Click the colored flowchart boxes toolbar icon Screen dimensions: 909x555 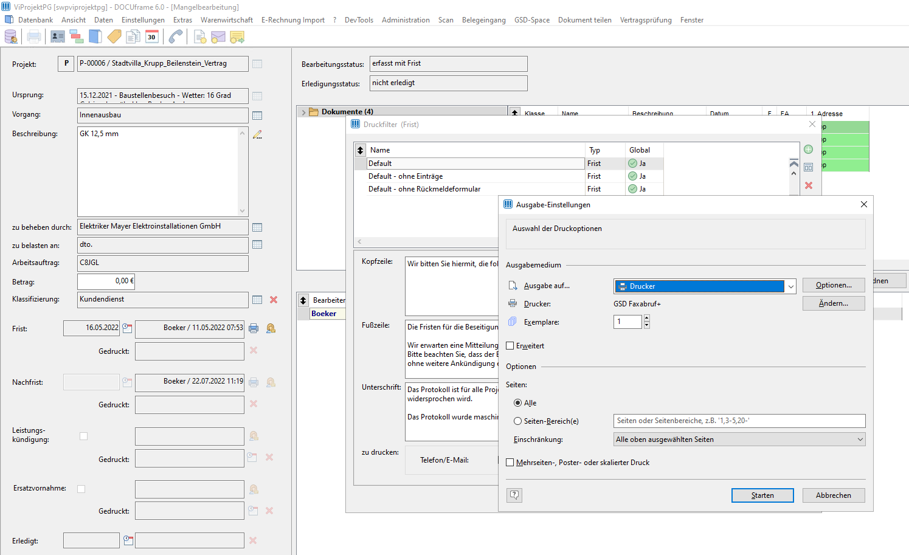coord(77,37)
